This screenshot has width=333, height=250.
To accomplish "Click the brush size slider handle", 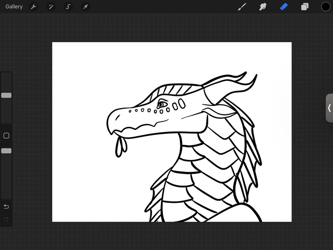I will click(x=6, y=95).
